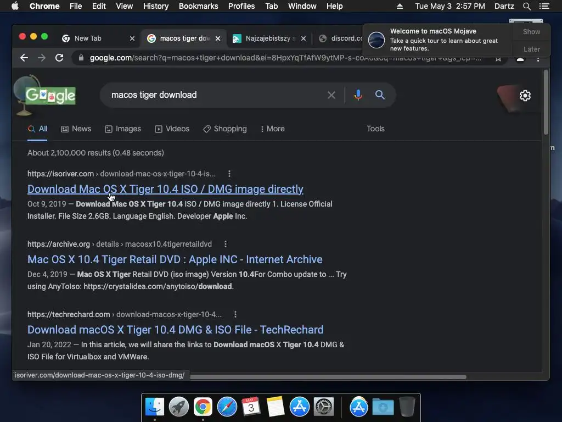Image resolution: width=562 pixels, height=422 pixels.
Task: Open the File menu
Action: 76,6
